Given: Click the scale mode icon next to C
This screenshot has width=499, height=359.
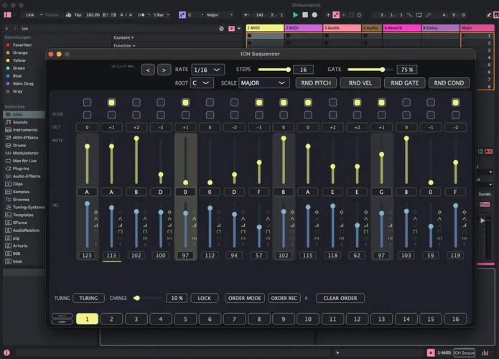Looking at the screenshot, I should point(182,15).
